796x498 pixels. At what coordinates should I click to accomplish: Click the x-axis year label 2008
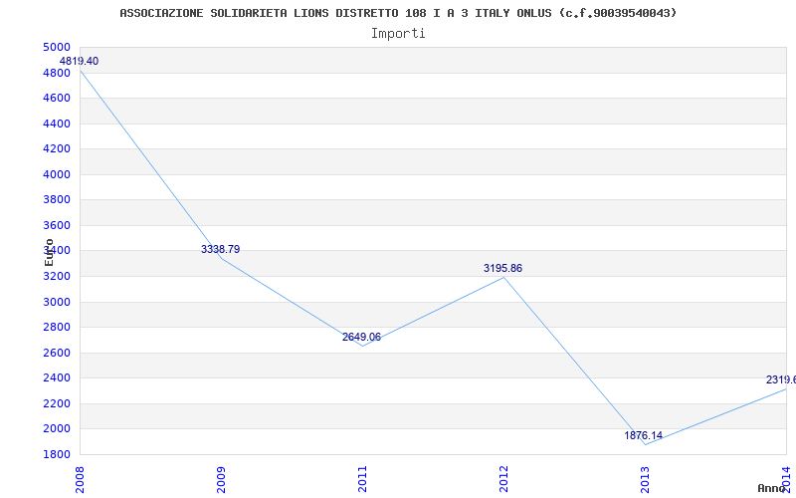click(80, 479)
